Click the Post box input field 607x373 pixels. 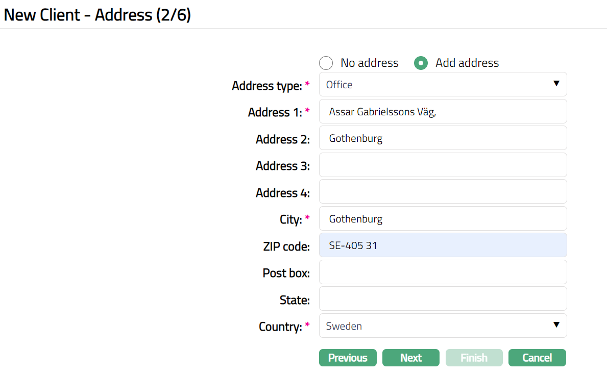(442, 272)
